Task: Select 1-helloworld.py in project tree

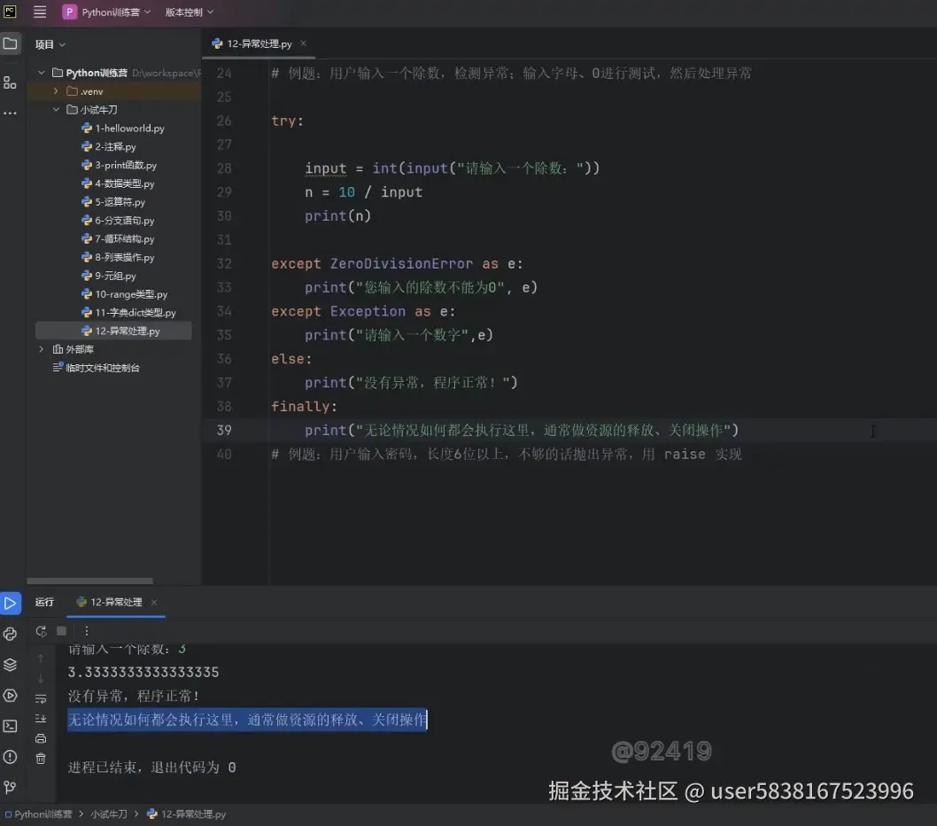Action: (x=129, y=128)
